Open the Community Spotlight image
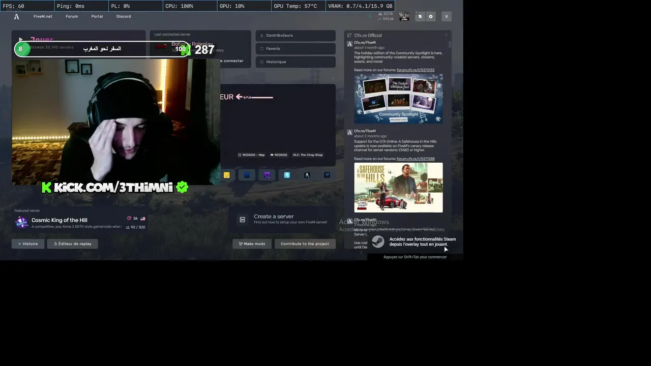Image resolution: width=651 pixels, height=366 pixels. [x=398, y=99]
